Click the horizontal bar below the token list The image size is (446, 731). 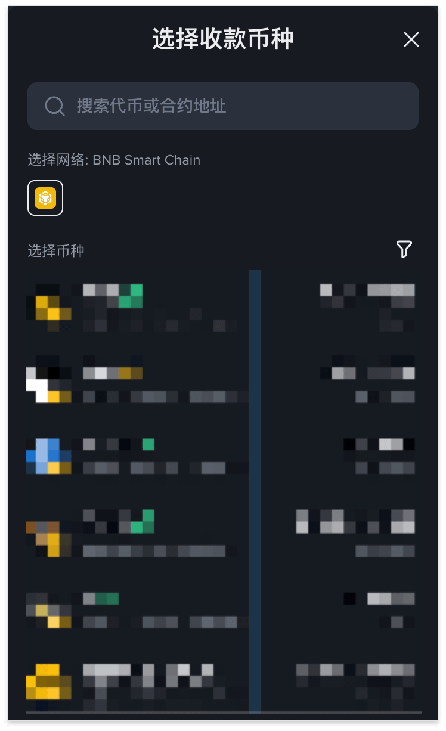[224, 712]
